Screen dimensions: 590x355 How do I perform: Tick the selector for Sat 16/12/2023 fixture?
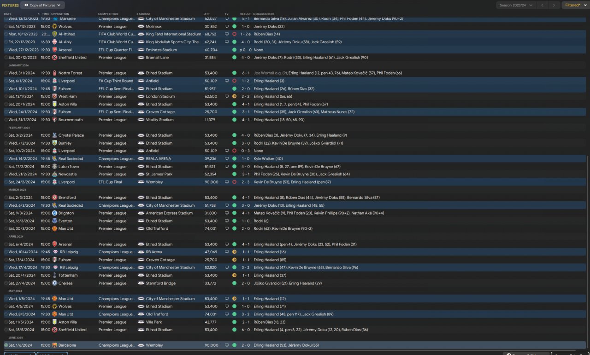(x=6, y=27)
